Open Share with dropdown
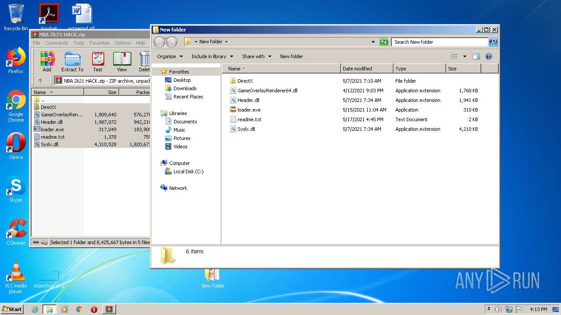 [x=256, y=56]
